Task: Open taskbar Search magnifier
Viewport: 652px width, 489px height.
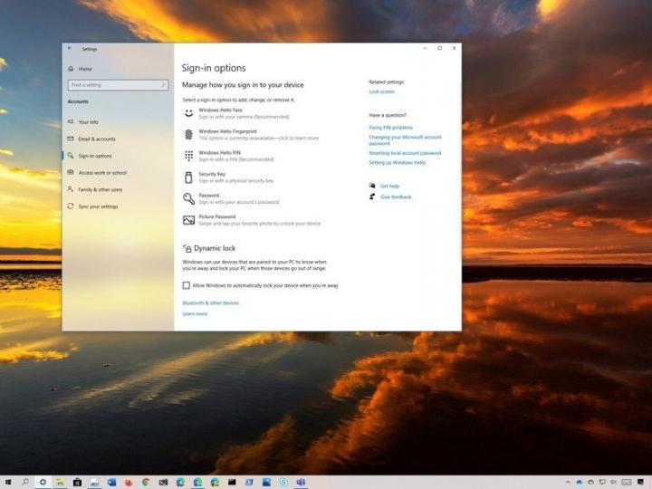Action: [25, 482]
